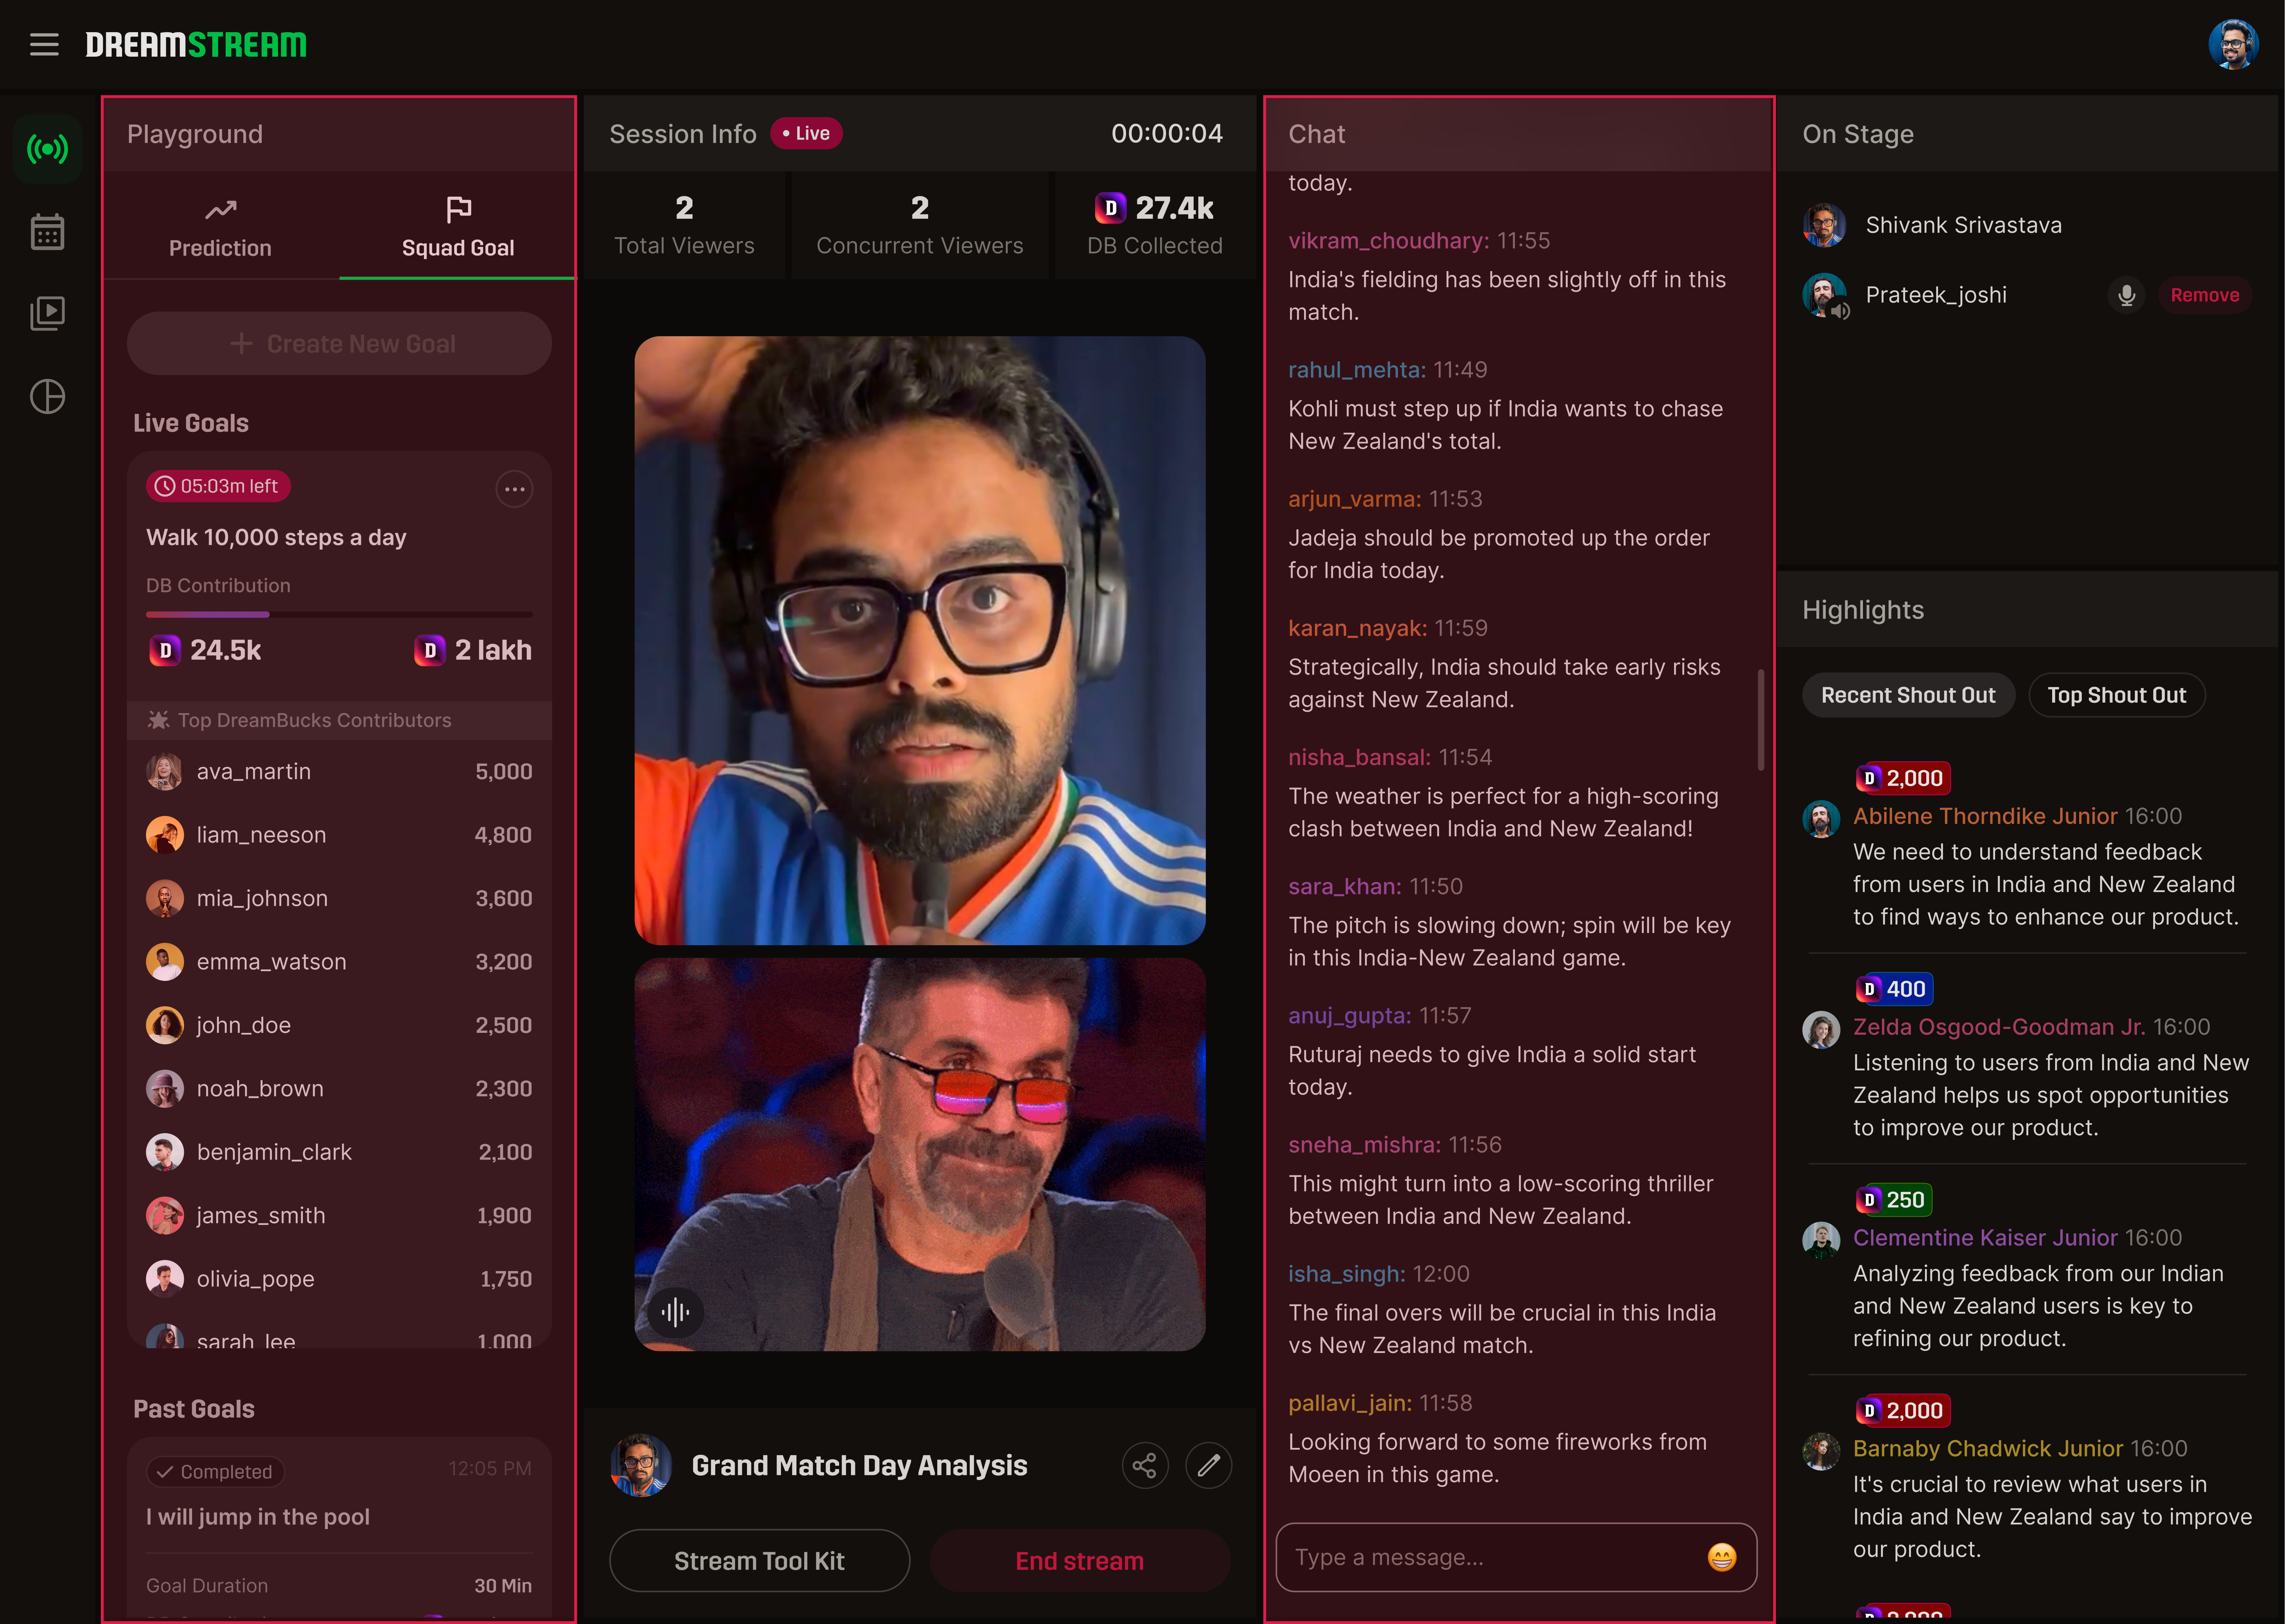This screenshot has height=1624, width=2285.
Task: Select contributor olivia_pope
Action: (x=339, y=1279)
